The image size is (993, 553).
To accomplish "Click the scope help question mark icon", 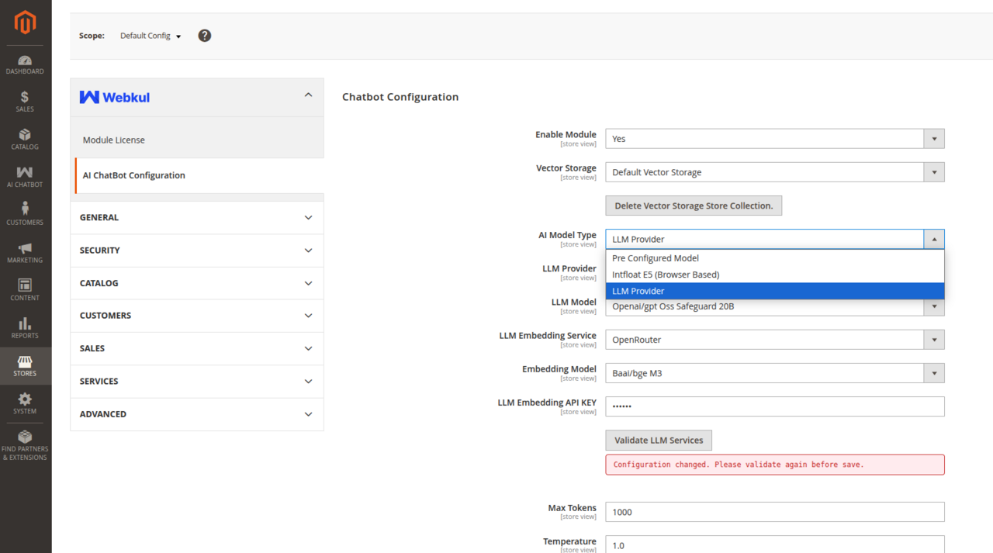I will pyautogui.click(x=205, y=36).
